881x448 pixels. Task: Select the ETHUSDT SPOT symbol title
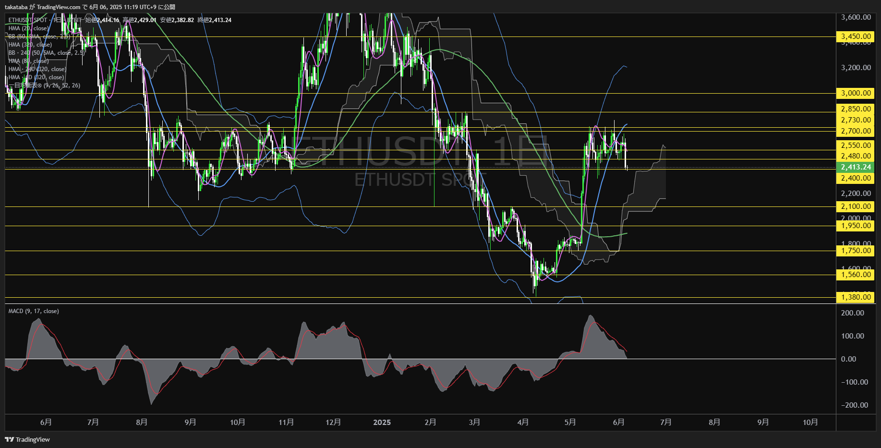pyautogui.click(x=27, y=20)
